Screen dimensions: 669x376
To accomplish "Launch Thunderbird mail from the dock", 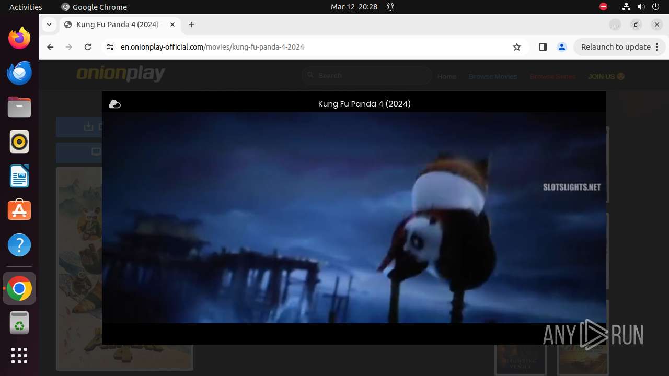I will click(19, 73).
